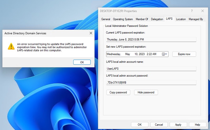Click Cancel in the Properties window
This screenshot has width=210, height=130.
[159, 125]
